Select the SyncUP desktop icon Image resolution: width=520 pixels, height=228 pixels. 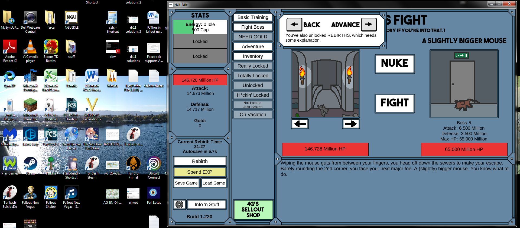[10, 78]
